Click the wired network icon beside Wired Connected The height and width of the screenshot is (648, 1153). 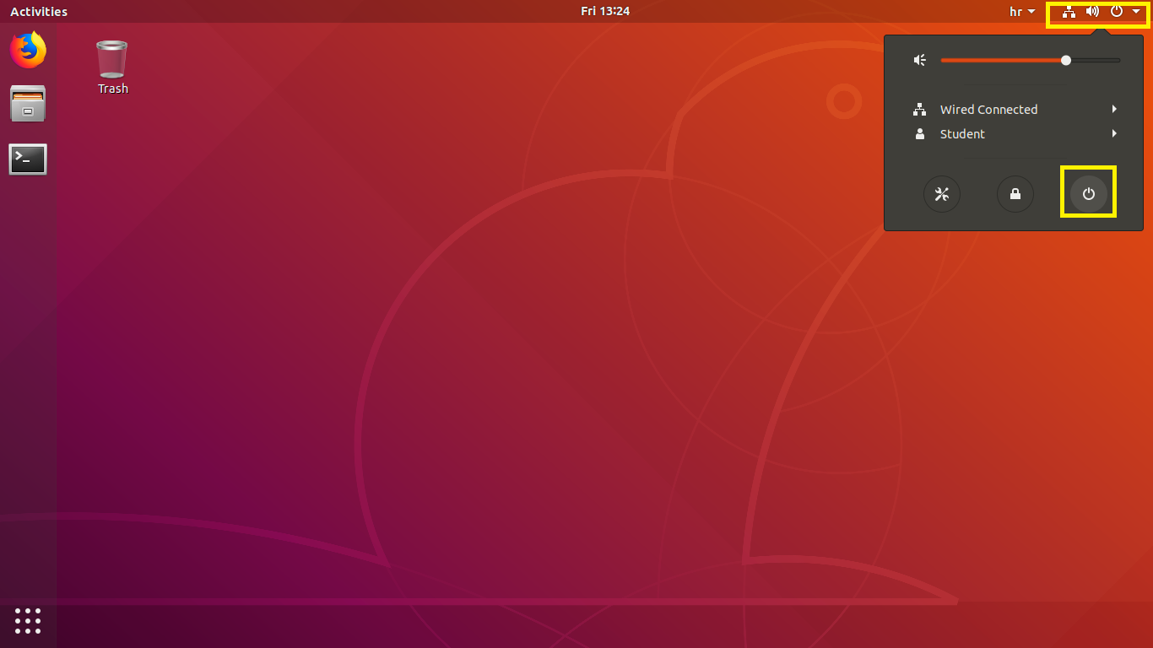click(920, 110)
